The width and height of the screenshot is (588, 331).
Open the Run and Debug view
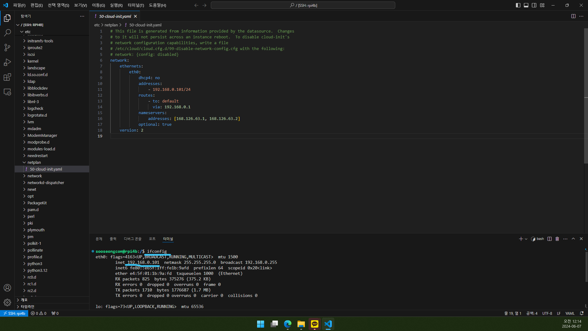click(x=7, y=62)
